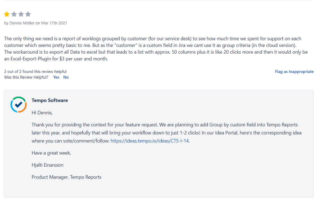Click the fourth gray rating star
The width and height of the screenshot is (330, 205).
28,14
